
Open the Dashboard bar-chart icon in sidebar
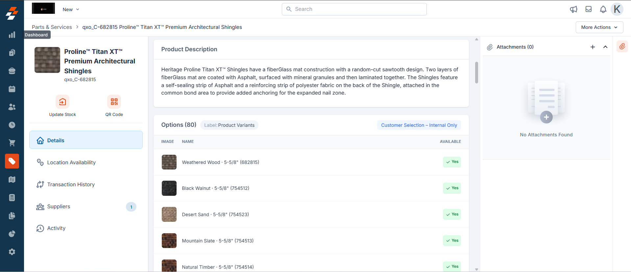[x=12, y=35]
